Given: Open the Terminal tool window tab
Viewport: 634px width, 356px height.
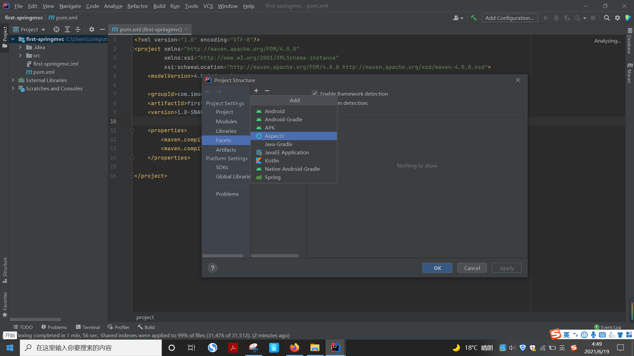Looking at the screenshot, I should tap(88, 327).
